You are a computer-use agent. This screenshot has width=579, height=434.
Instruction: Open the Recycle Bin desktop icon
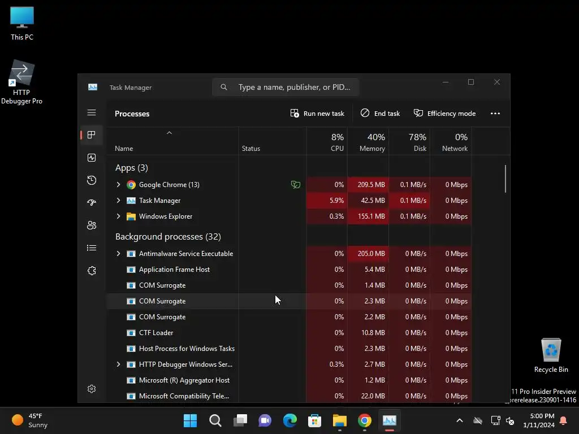551,355
